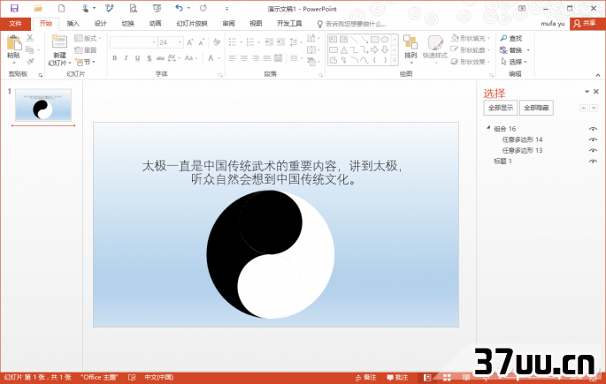Open 形状效果 shape effects dropdown
606x384 pixels.
pyautogui.click(x=471, y=62)
